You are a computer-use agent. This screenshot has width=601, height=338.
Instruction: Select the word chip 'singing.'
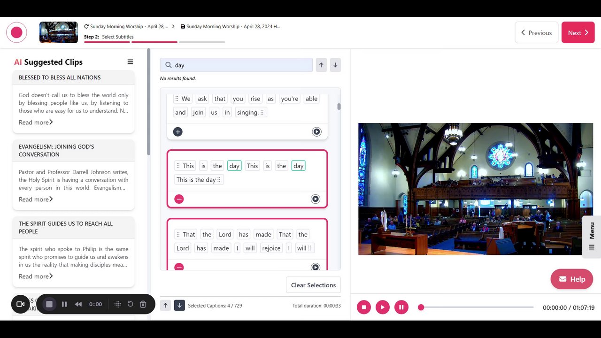(251, 113)
